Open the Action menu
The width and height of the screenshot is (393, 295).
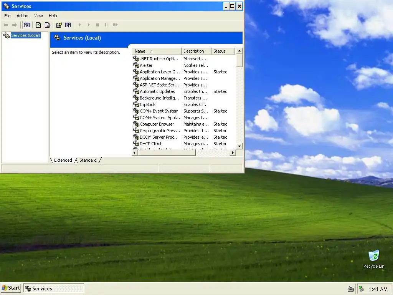[x=22, y=16]
